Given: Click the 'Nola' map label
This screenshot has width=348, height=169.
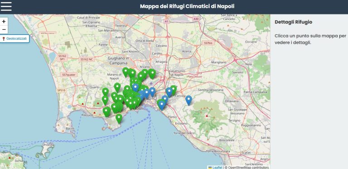Looking at the screenshot, I should pos(249,64).
